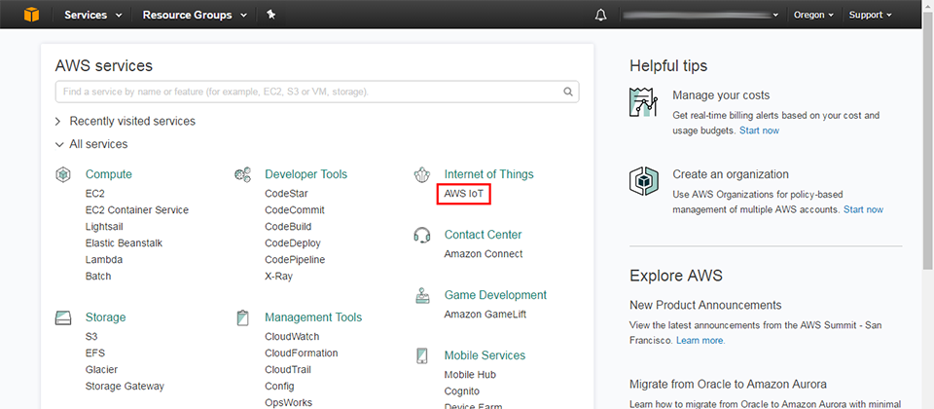The image size is (934, 409).
Task: Click the Management Tools clipboard icon
Action: coord(242,317)
